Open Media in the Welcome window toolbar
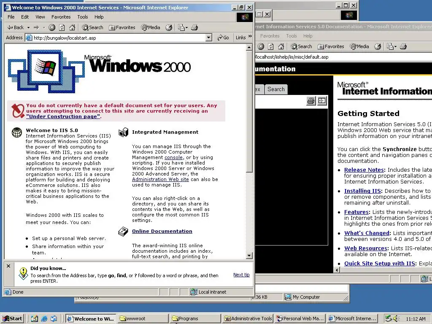Screen dimensions: 432x324 151,27
